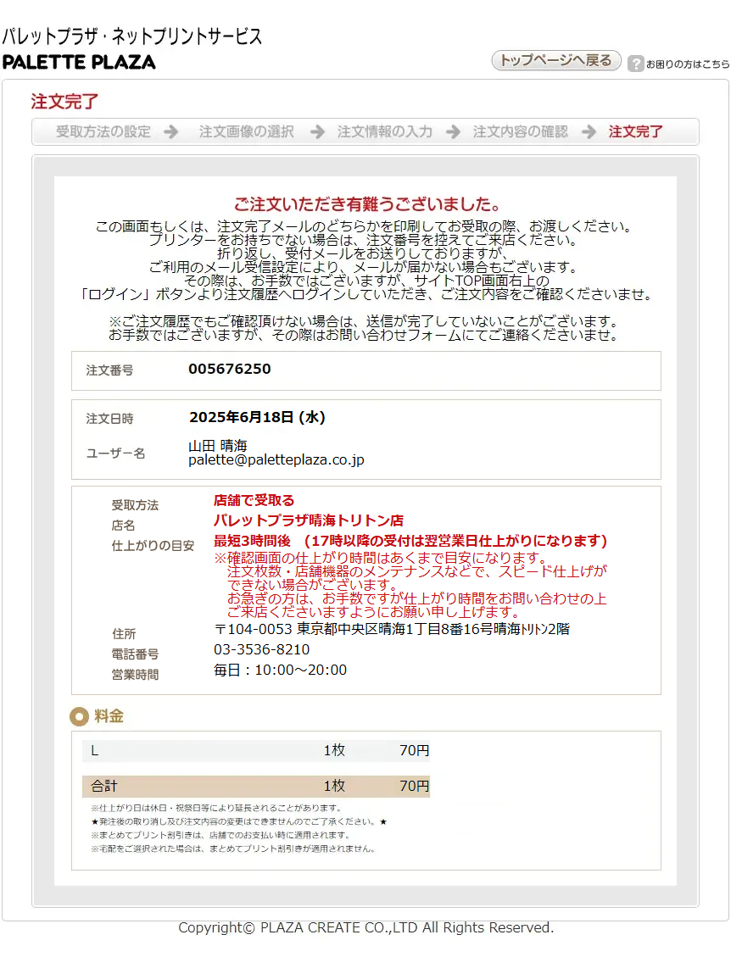Click the 注文日時 label
Viewport: 731px width, 957px height.
click(110, 419)
